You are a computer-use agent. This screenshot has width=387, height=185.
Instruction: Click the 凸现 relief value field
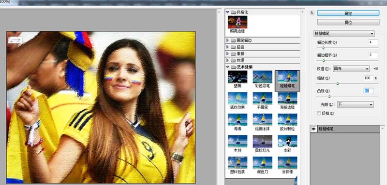tap(368, 91)
